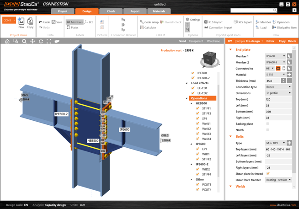
Task: Click the Copy project item icon
Action: click(30, 23)
